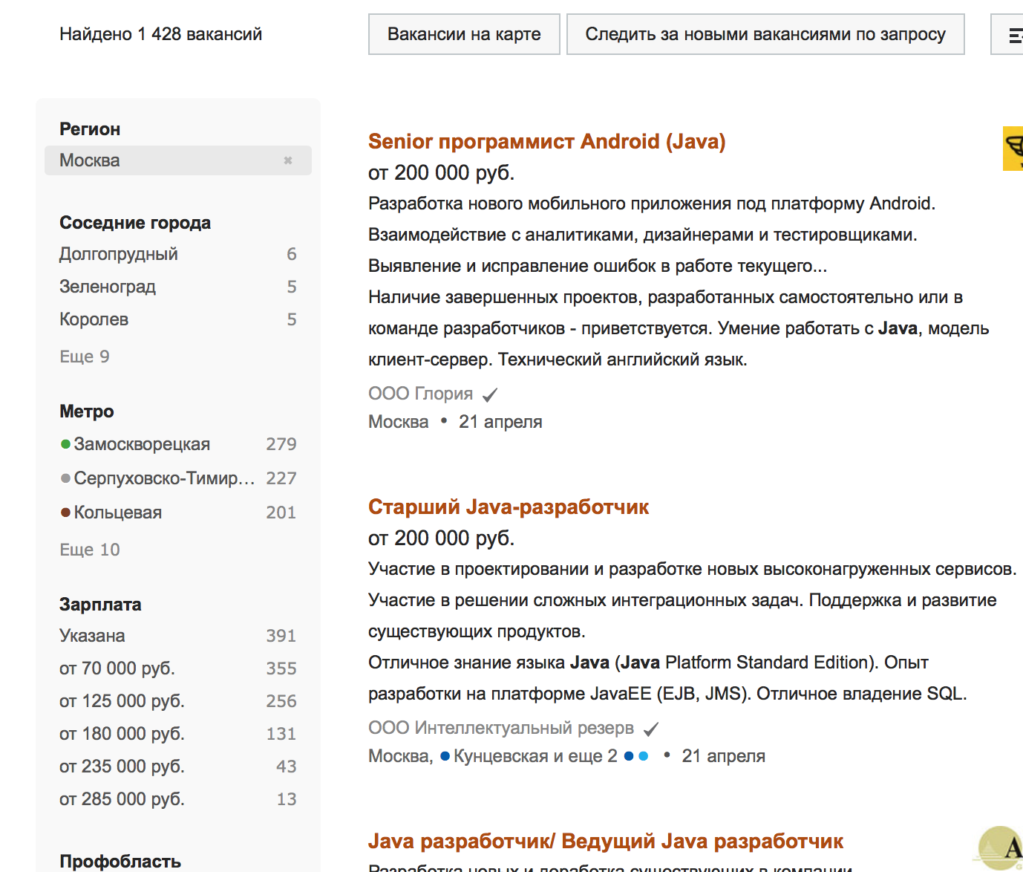Click Следить за новыми вакансиями по запросу

(765, 34)
